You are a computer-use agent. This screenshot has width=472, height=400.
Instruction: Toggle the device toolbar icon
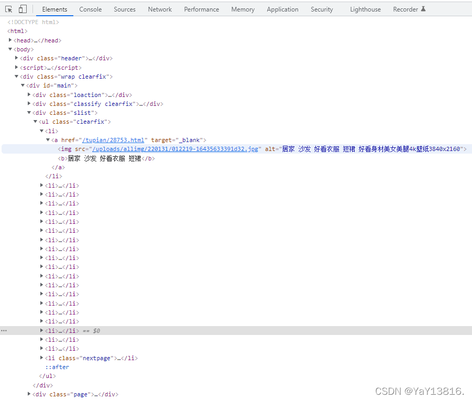tap(23, 9)
